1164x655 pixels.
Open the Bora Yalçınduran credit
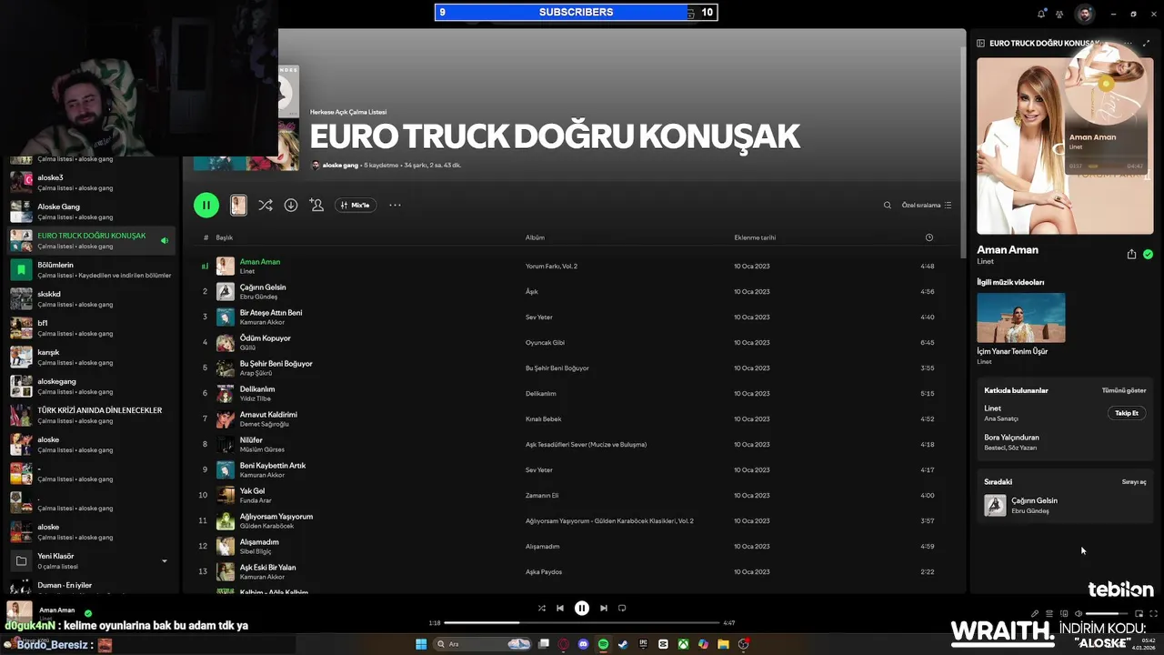click(x=1011, y=438)
